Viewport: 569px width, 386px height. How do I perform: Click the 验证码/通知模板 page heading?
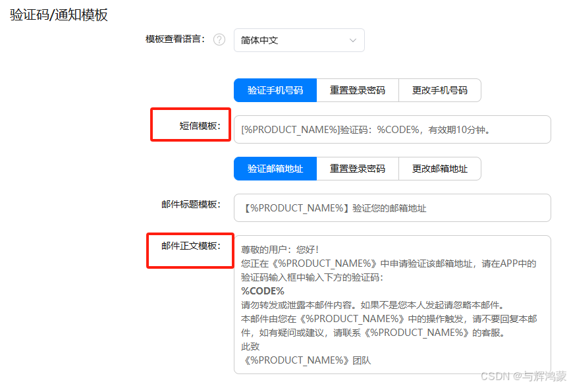click(x=59, y=15)
